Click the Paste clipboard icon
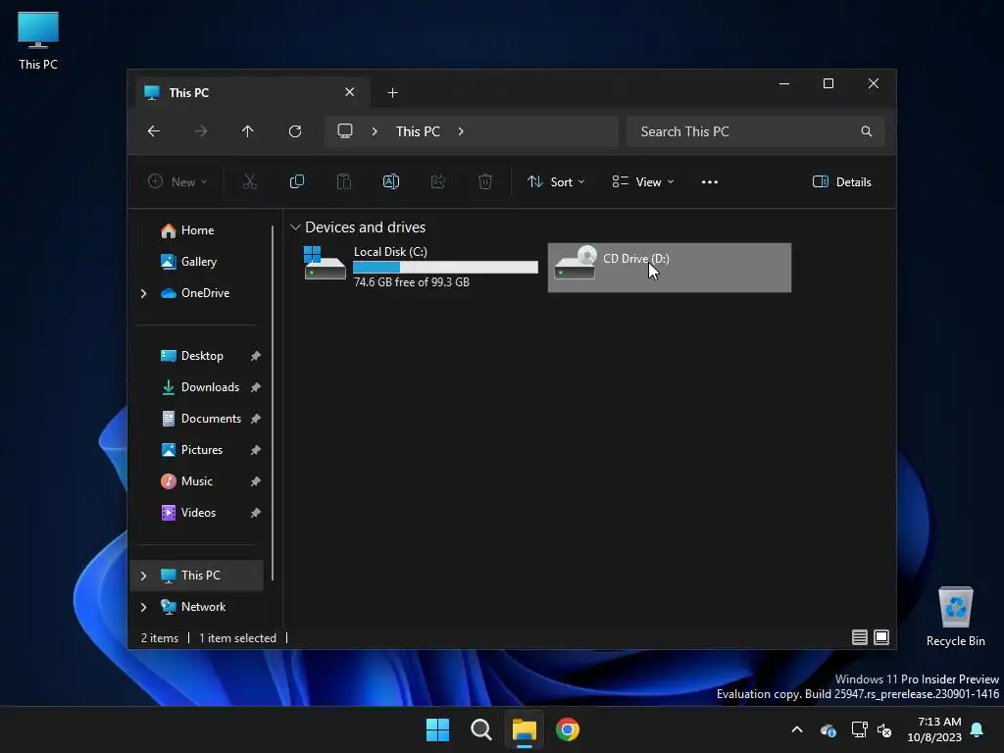 point(344,181)
